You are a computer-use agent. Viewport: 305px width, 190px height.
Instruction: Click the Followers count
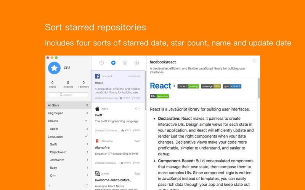click(83, 84)
